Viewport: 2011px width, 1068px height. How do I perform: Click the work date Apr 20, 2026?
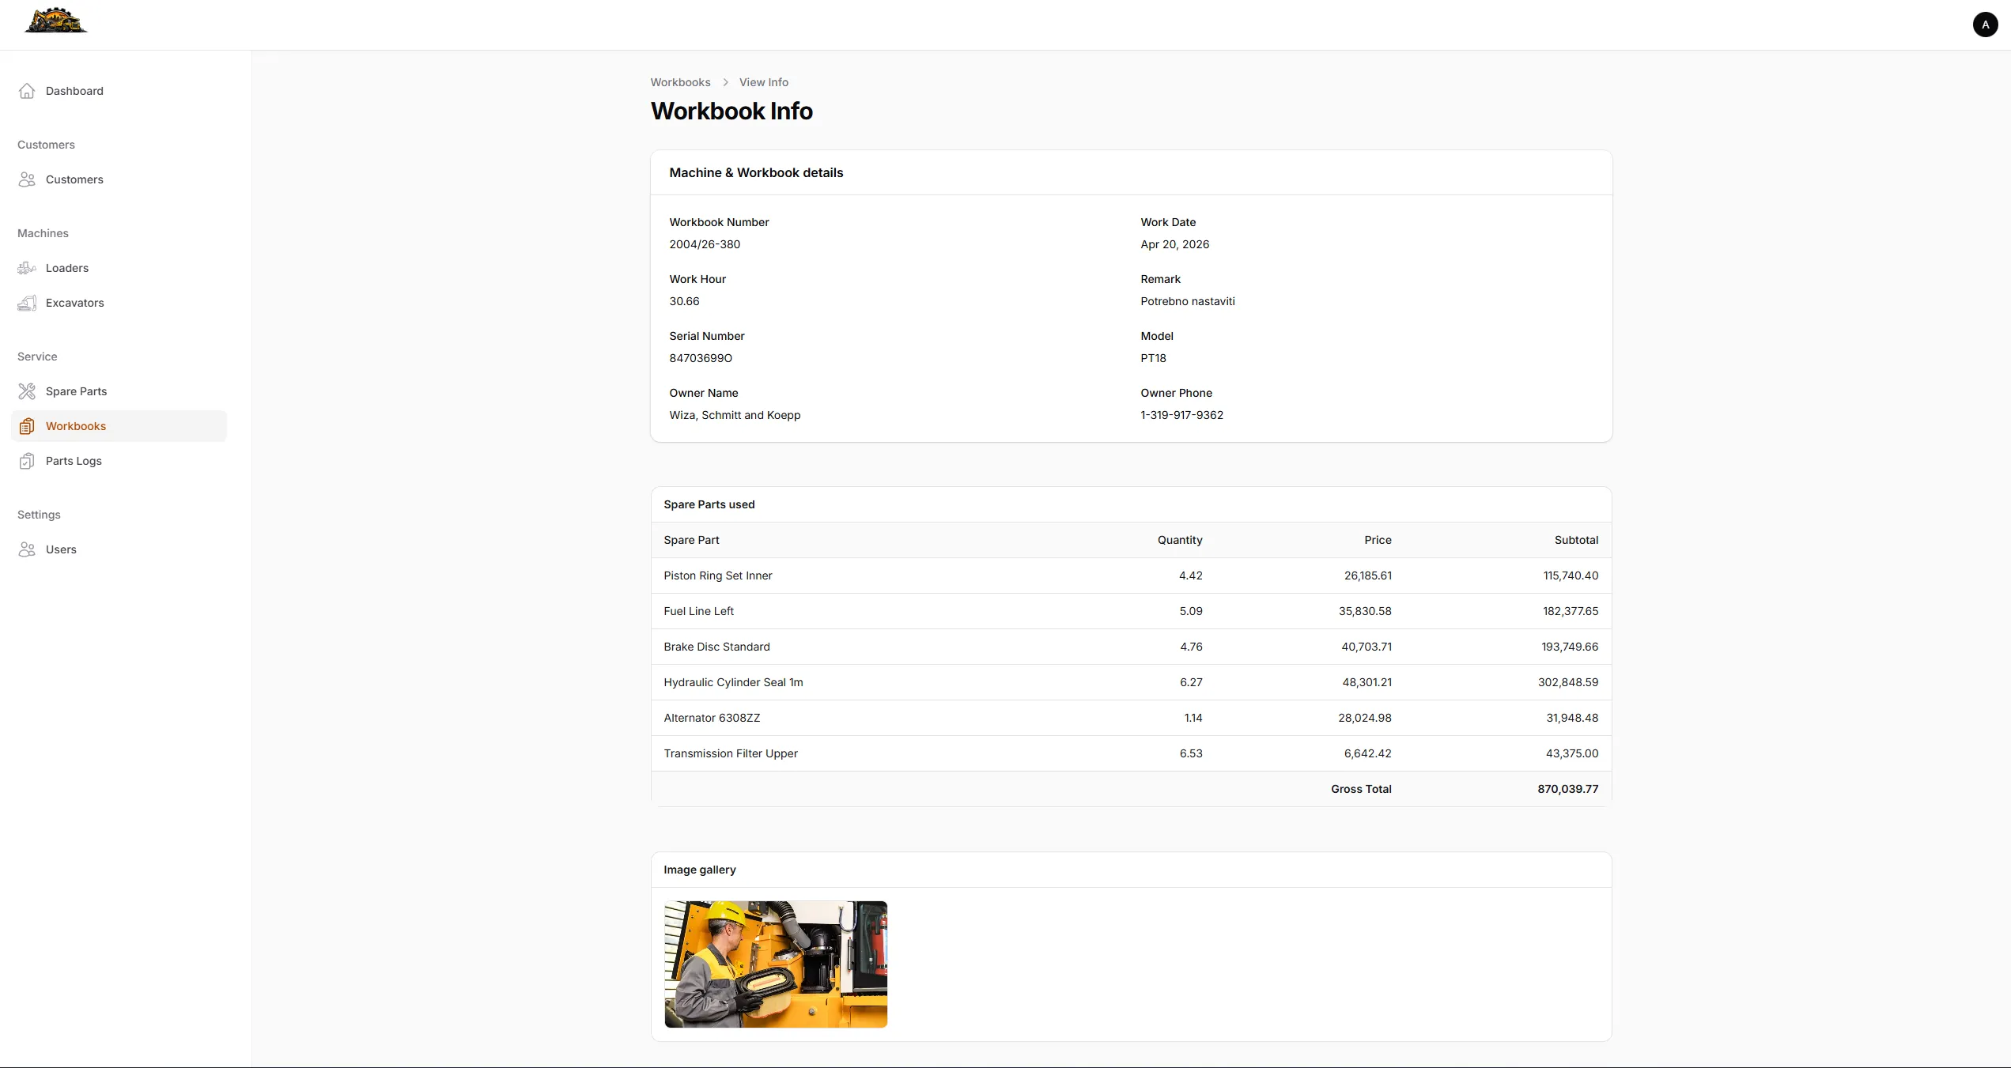coord(1174,244)
